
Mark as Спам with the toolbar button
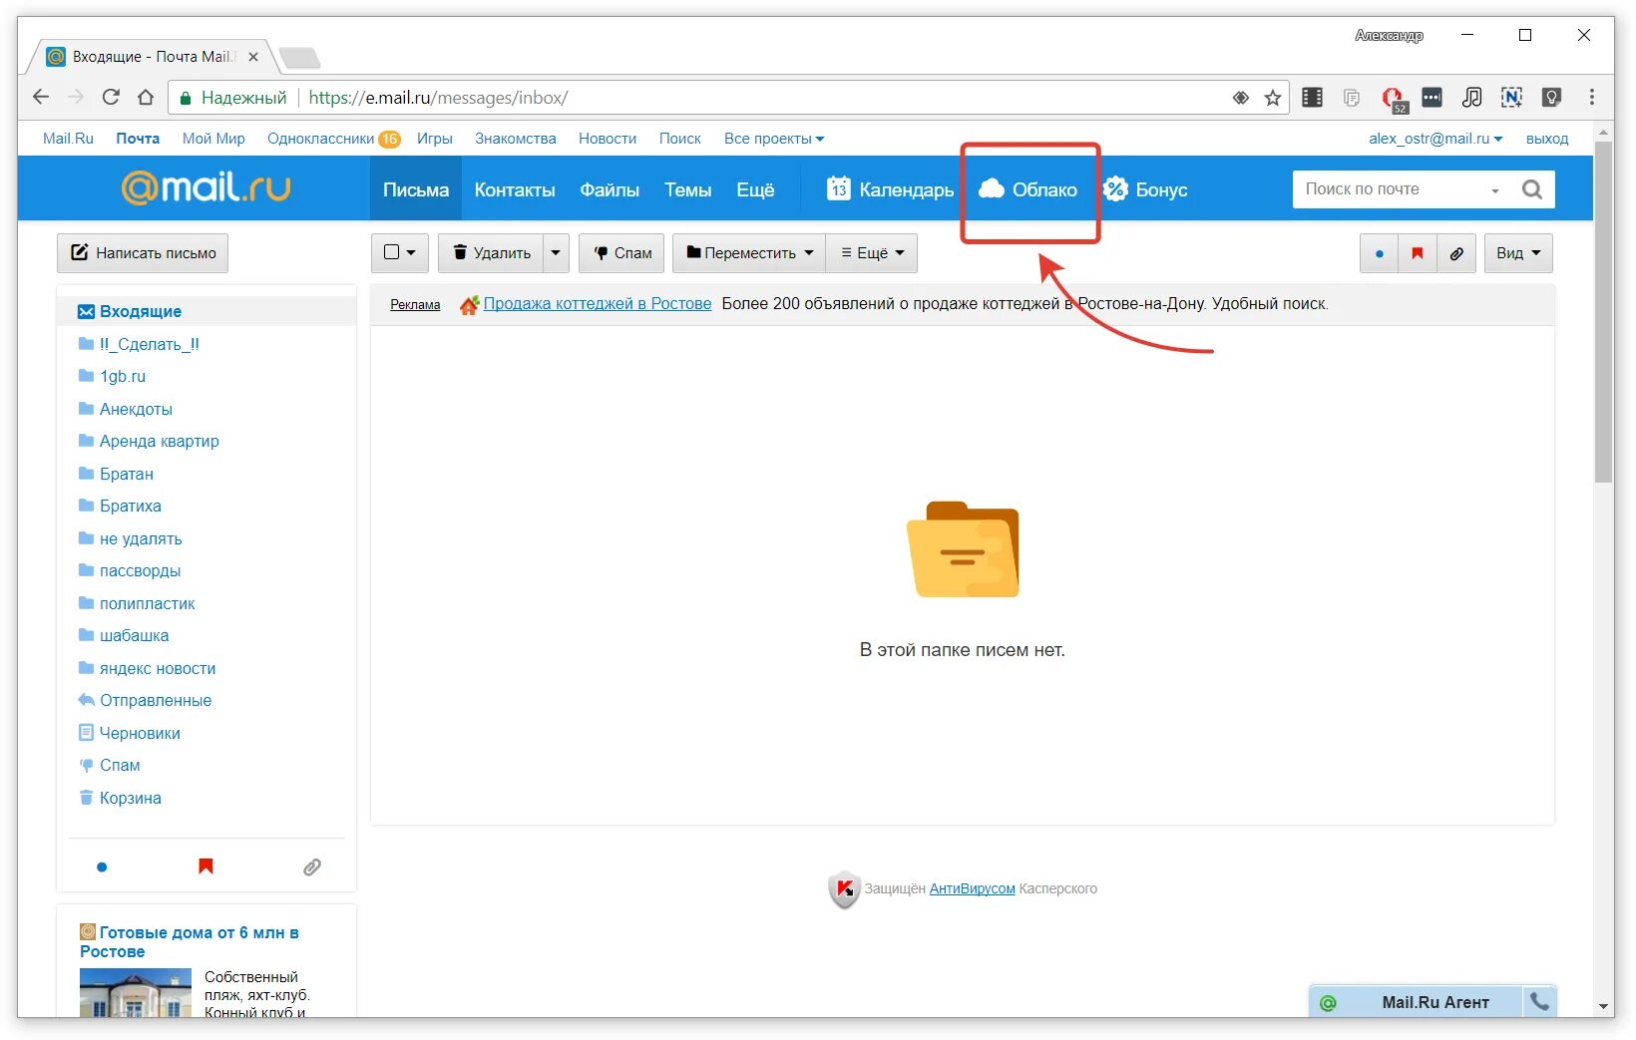621,253
